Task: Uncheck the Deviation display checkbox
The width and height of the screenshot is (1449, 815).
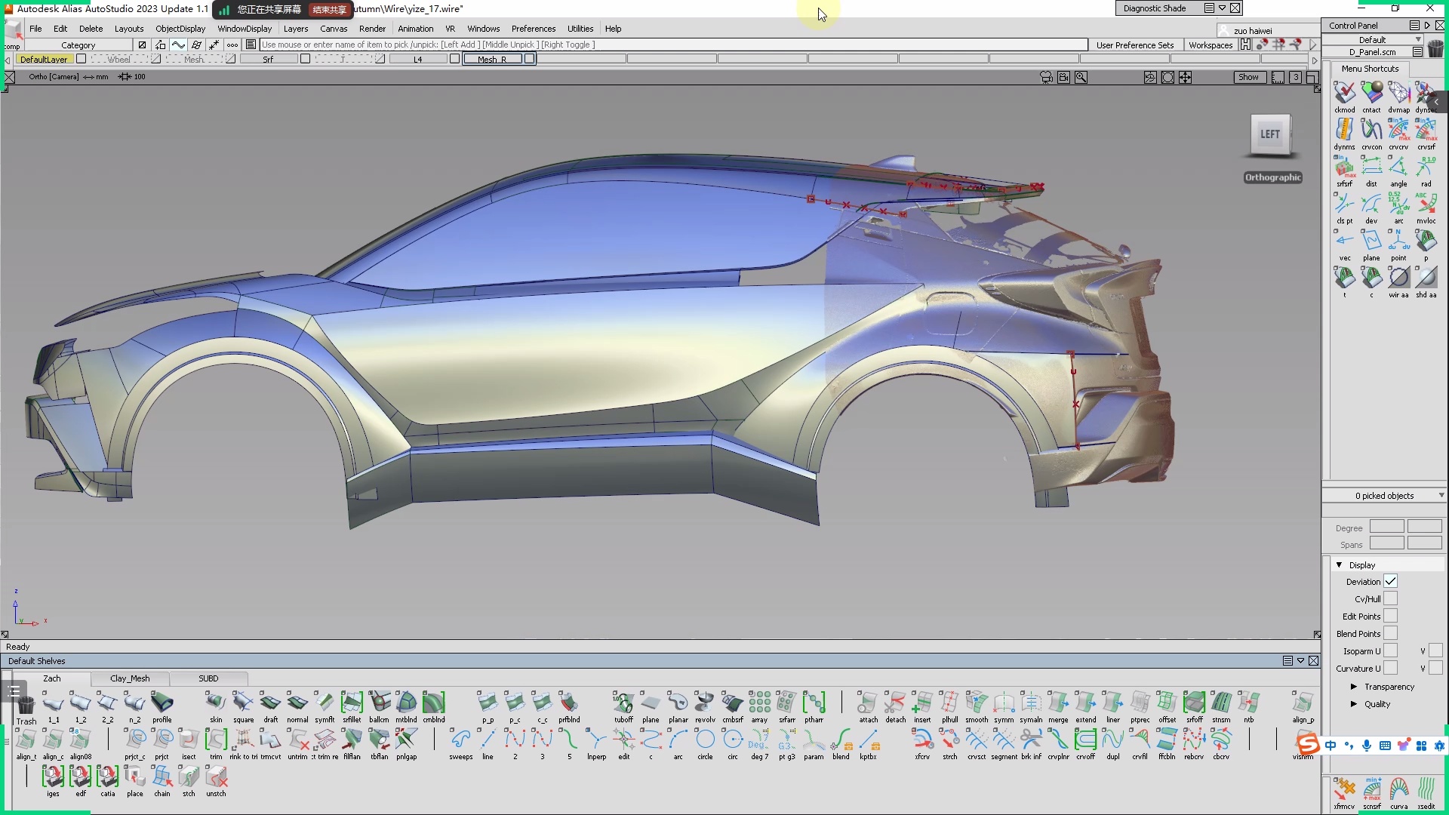Action: pyautogui.click(x=1390, y=581)
